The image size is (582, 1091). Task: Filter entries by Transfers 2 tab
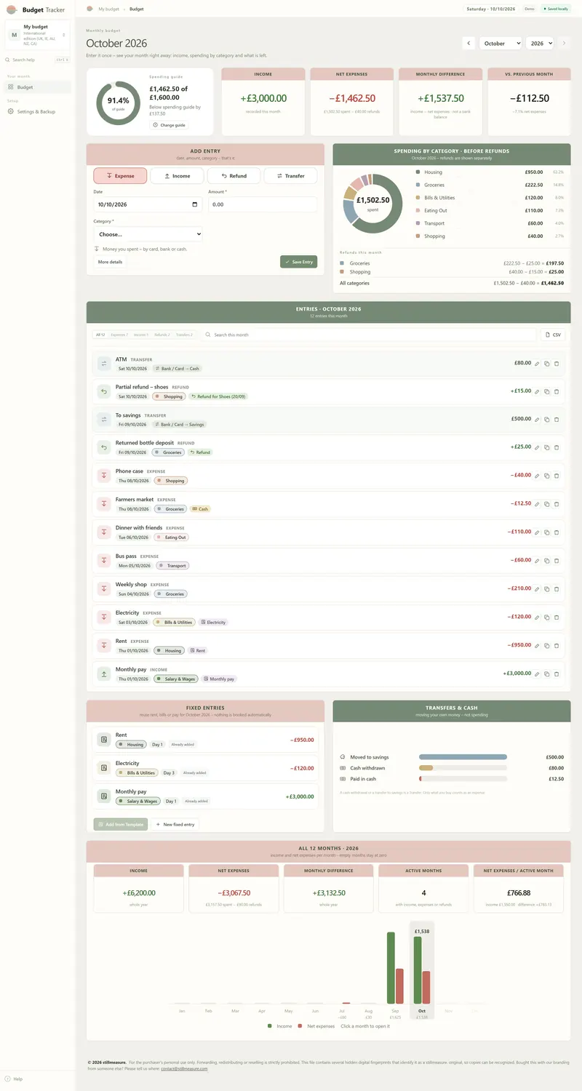[185, 335]
